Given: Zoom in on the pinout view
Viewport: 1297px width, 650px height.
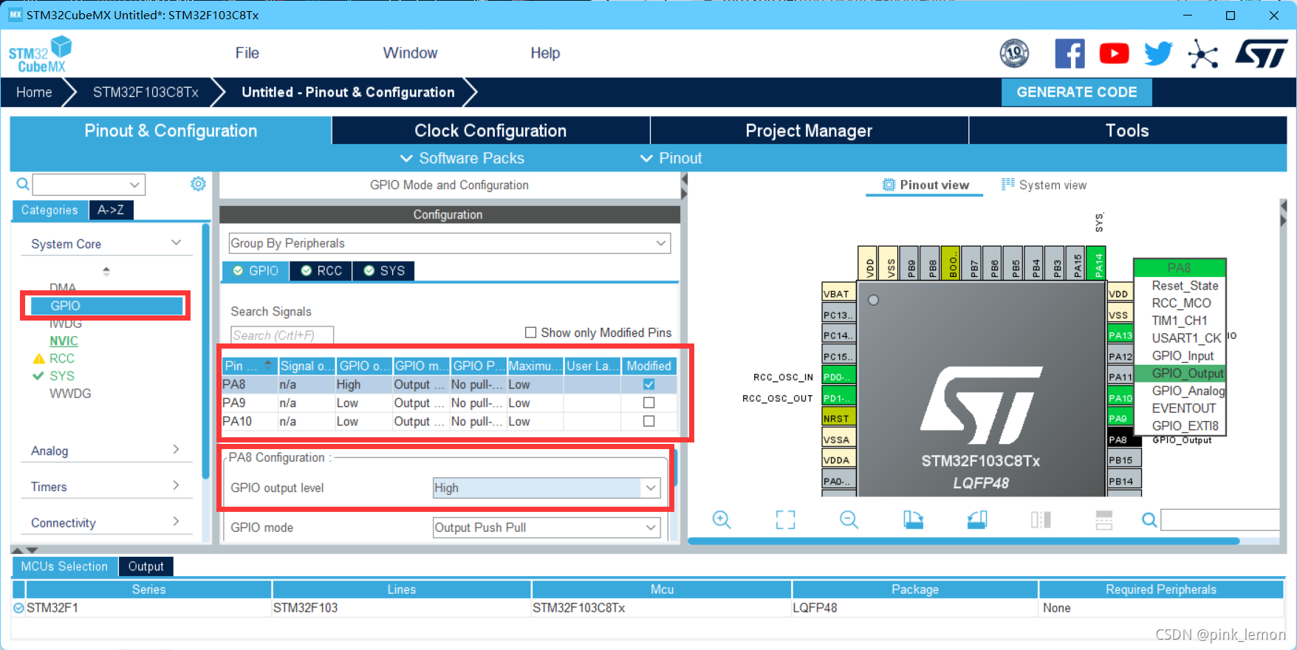Looking at the screenshot, I should [722, 520].
